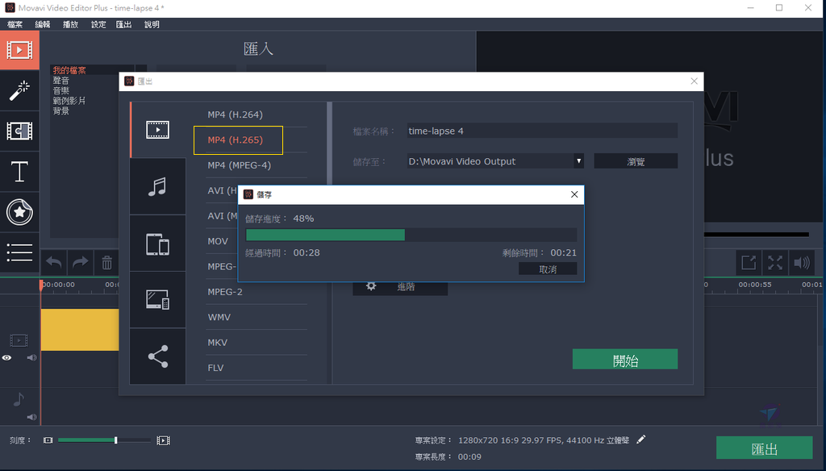Click the green saving progress bar
826x471 pixels.
[325, 235]
